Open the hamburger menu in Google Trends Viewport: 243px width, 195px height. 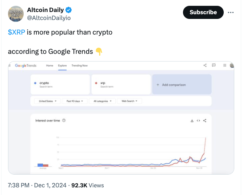point(10,65)
